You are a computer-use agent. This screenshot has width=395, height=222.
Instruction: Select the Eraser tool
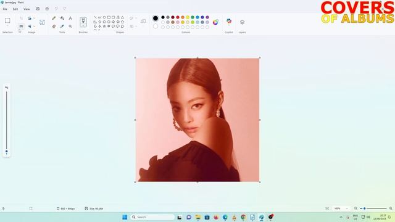coord(54,26)
